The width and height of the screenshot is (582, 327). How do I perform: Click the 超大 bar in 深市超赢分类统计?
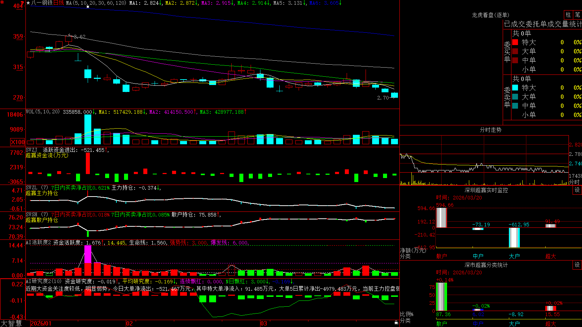(x=551, y=308)
